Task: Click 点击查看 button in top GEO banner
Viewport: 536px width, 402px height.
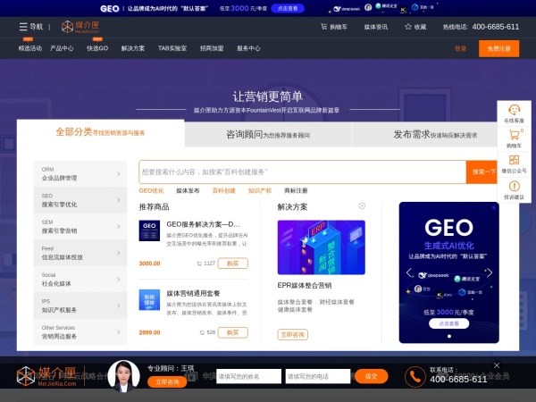Action: [x=288, y=8]
